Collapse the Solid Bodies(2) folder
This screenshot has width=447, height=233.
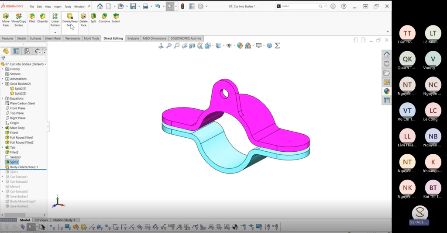[3, 83]
